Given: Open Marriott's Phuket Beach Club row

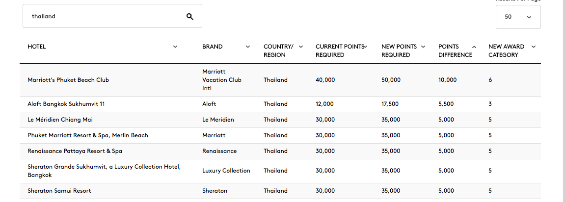Looking at the screenshot, I should [280, 80].
